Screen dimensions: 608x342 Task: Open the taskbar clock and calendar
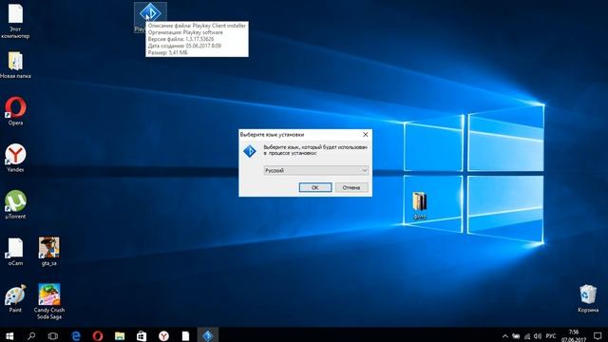click(x=574, y=335)
